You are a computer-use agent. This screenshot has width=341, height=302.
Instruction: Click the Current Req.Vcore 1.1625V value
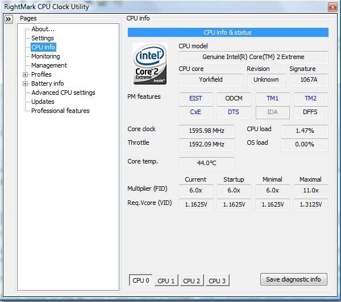click(x=196, y=205)
